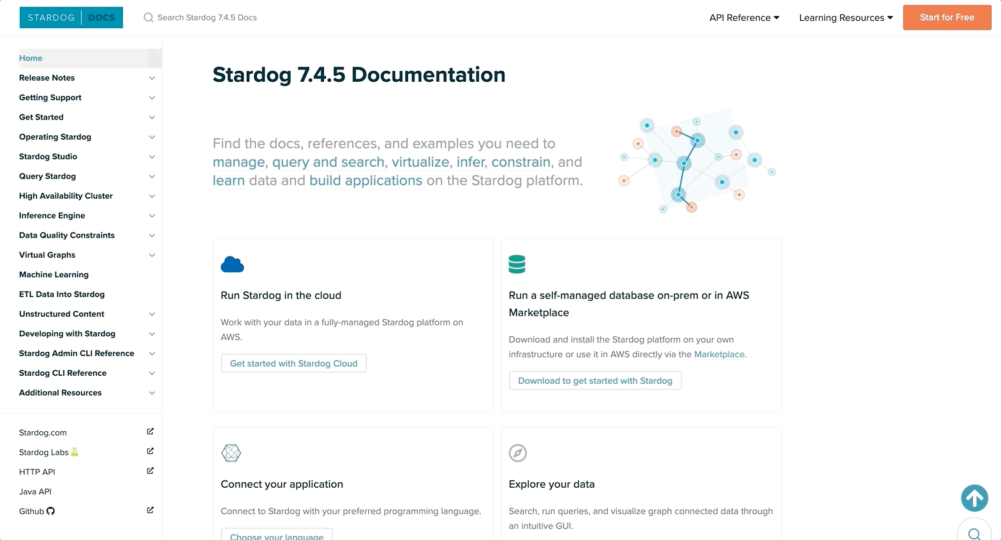Image resolution: width=1001 pixels, height=540 pixels.
Task: Open Machine Learning sidebar page
Action: point(54,274)
